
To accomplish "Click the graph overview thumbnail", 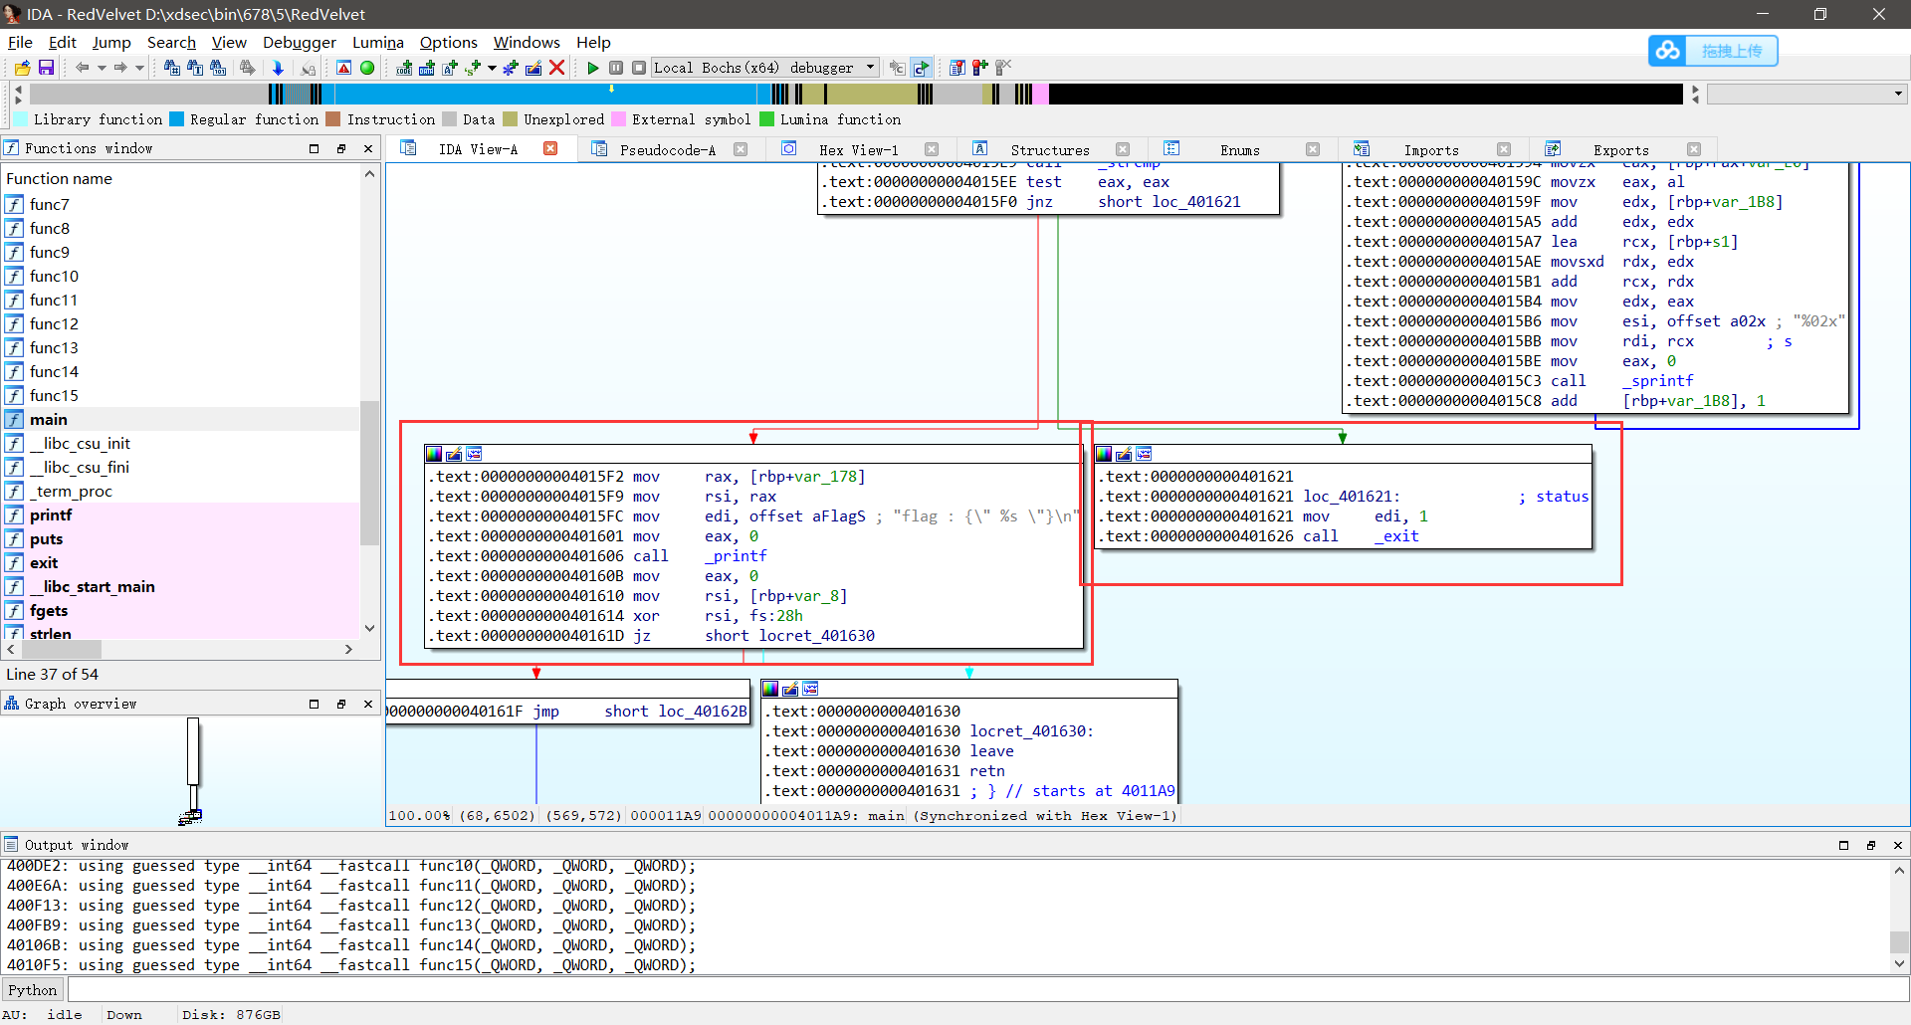I will 193,769.
